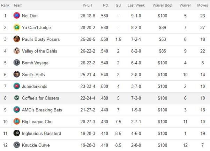Sort standings by Pct column header

point(106,5)
